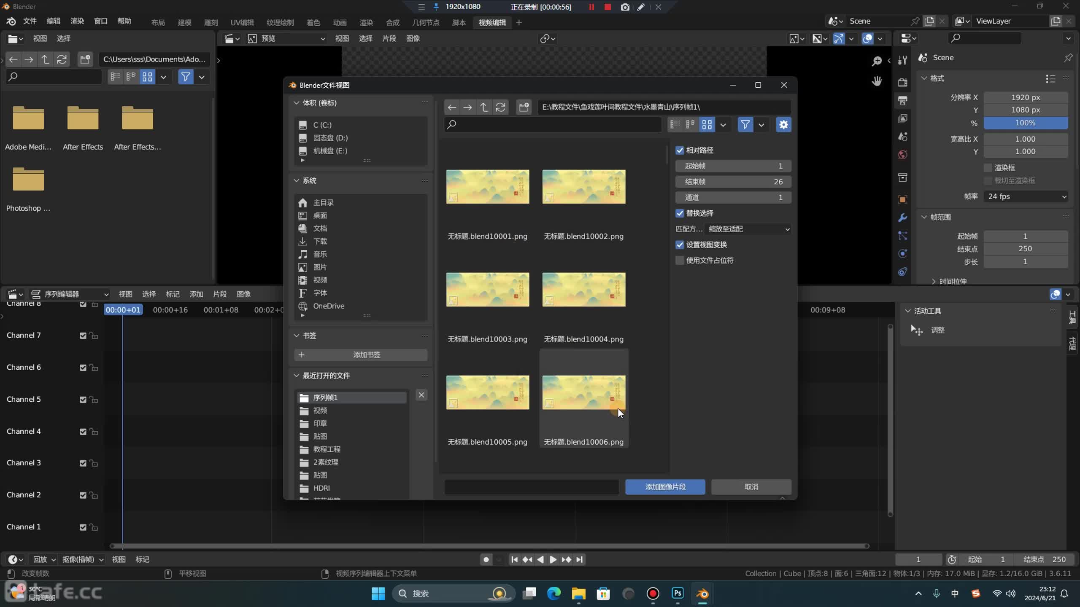Adjust resolution percentage 100% slider
This screenshot has height=607, width=1080.
1026,123
